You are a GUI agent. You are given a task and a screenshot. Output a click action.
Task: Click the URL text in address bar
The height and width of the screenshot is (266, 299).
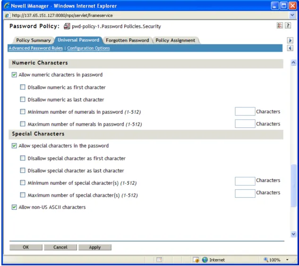click(62, 15)
